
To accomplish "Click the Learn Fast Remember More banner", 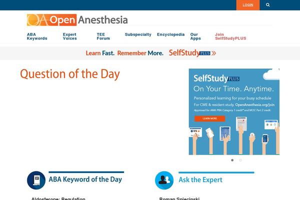I will point(150,52).
